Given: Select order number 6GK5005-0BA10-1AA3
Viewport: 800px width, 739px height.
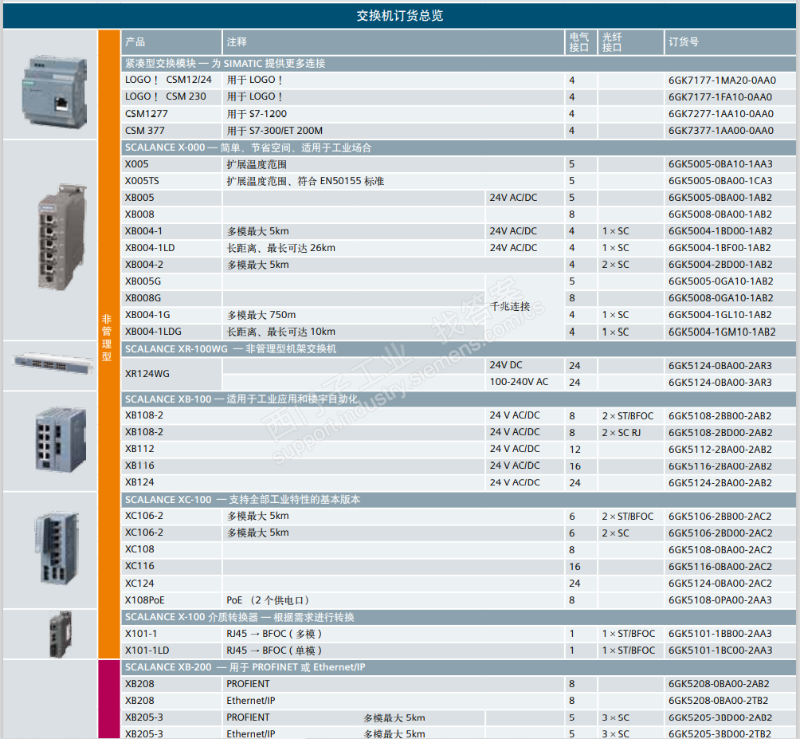Looking at the screenshot, I should 720,164.
